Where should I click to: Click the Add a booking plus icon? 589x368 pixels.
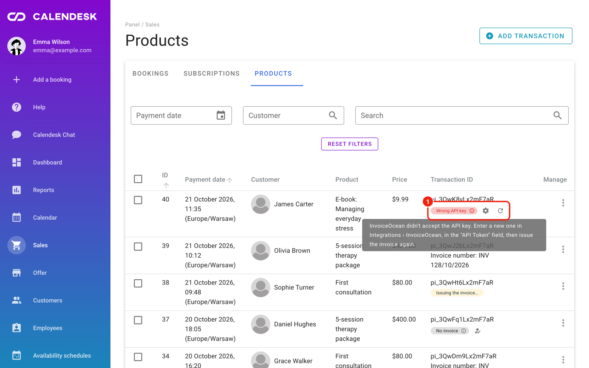[x=17, y=79]
